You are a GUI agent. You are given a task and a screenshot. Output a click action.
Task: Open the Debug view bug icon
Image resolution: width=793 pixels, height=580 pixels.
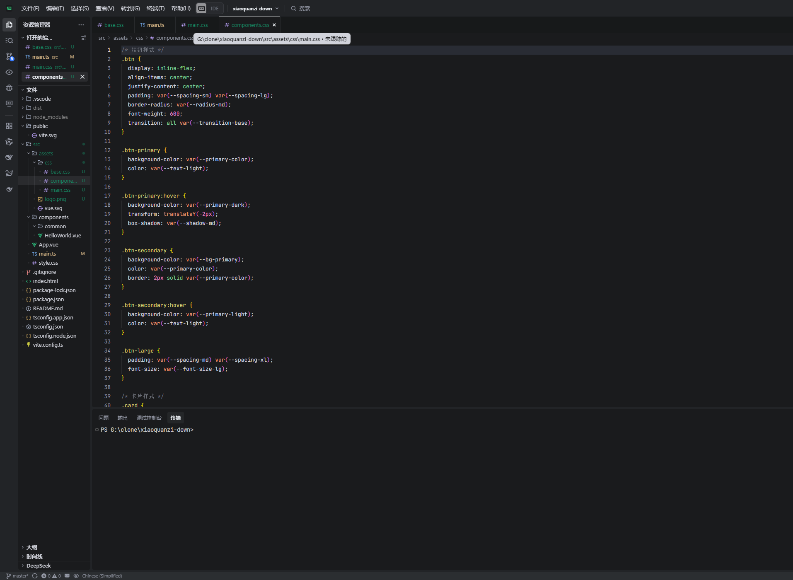[x=9, y=88]
